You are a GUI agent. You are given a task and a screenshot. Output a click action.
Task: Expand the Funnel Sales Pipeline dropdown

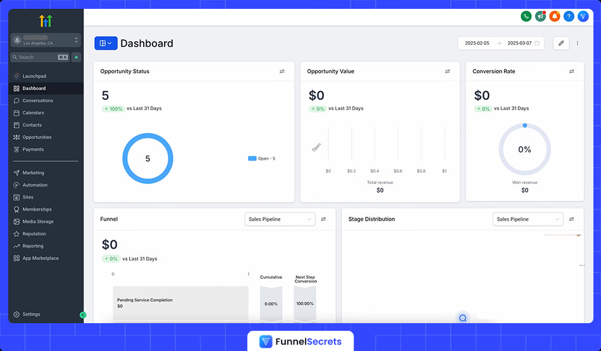click(x=280, y=219)
